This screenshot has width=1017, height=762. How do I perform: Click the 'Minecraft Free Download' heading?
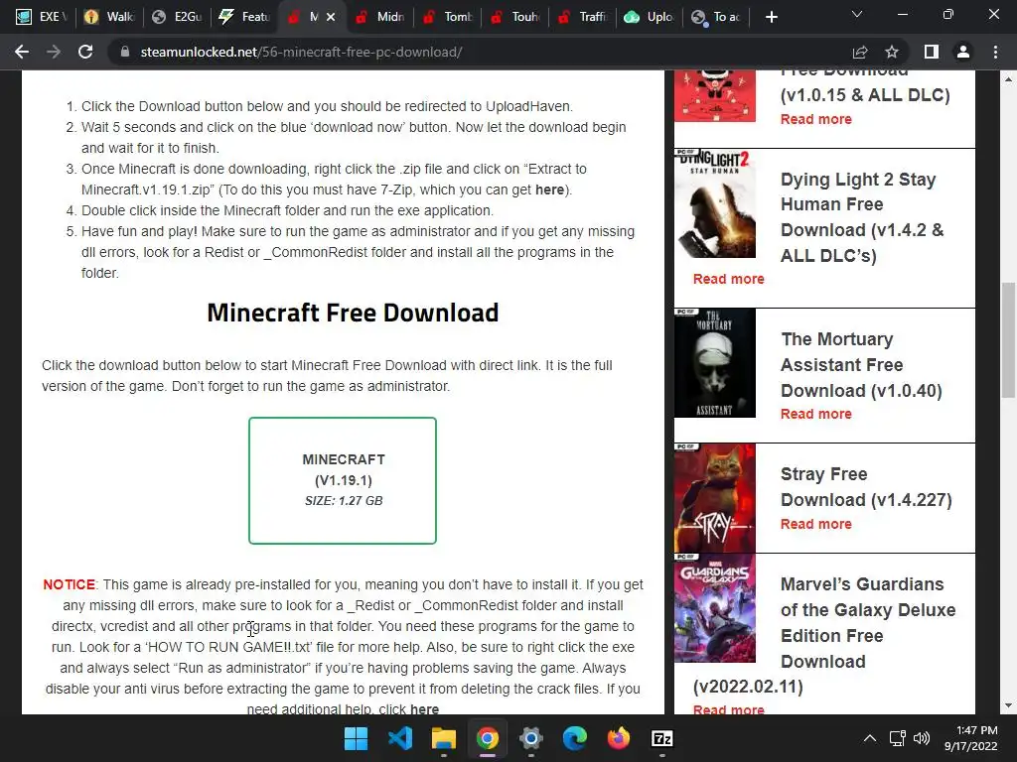click(353, 313)
